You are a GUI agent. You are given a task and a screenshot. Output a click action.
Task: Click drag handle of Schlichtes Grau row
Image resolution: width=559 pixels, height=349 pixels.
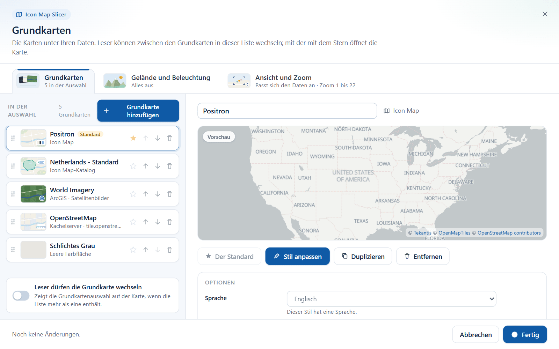point(13,250)
